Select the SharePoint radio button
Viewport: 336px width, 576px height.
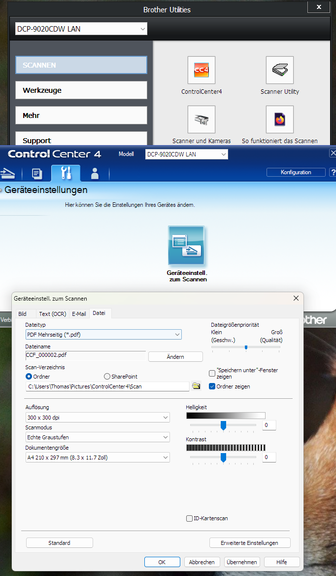[107, 377]
